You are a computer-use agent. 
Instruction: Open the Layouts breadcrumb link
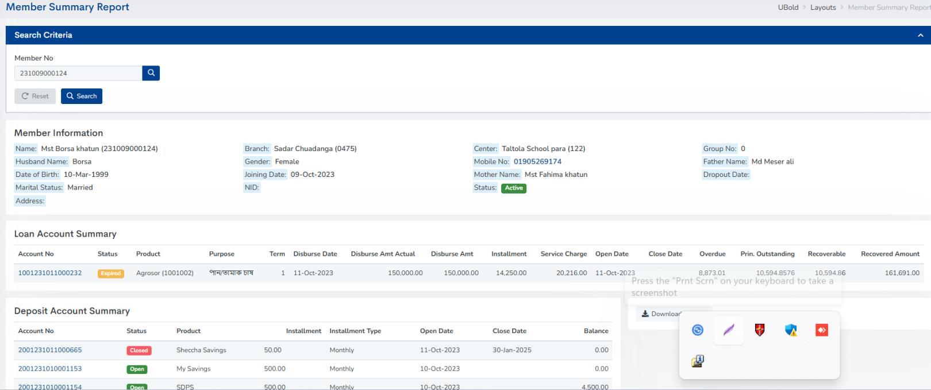[x=823, y=7]
